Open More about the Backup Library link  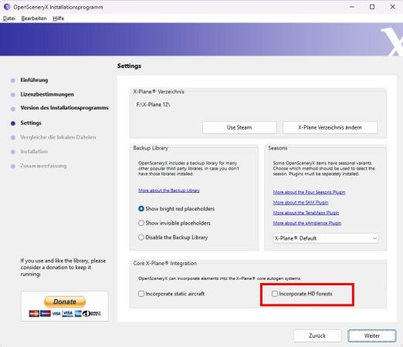pyautogui.click(x=169, y=190)
